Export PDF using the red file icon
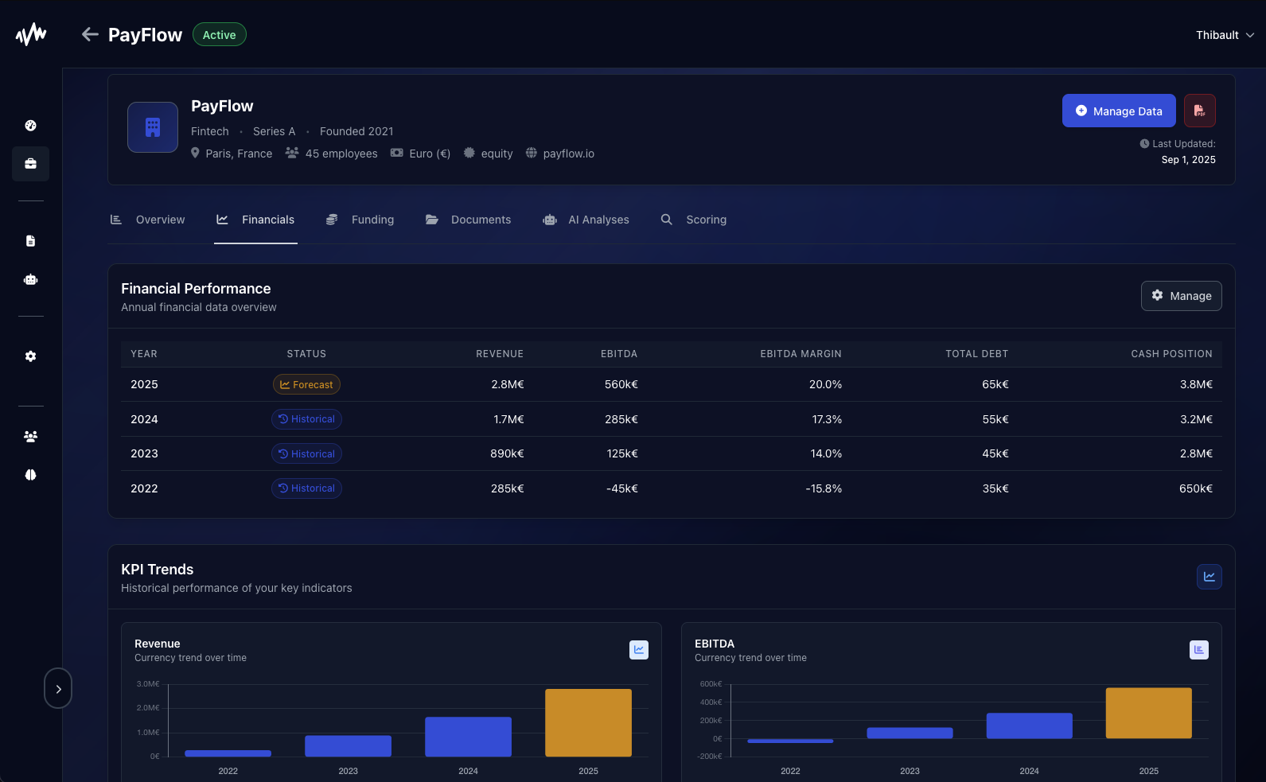Viewport: 1266px width, 782px height. (1199, 111)
